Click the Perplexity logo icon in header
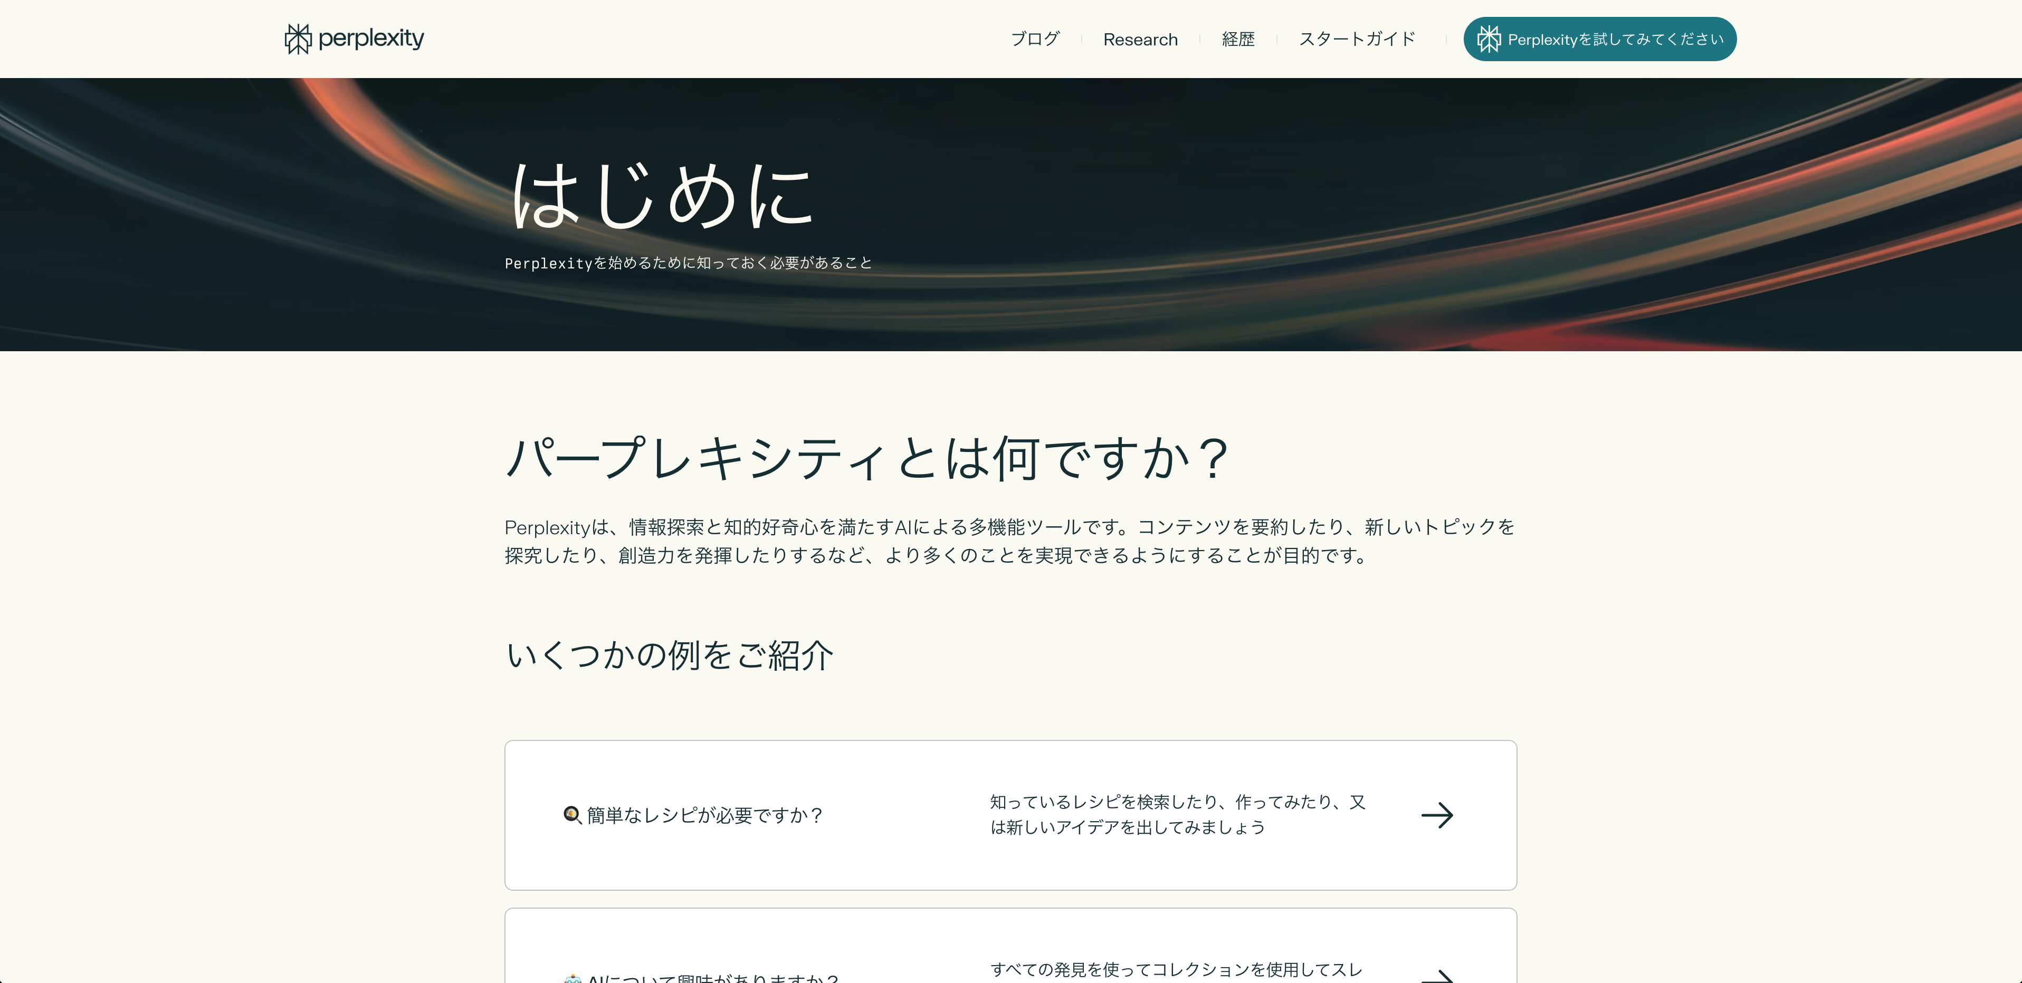The width and height of the screenshot is (2022, 983). click(298, 38)
